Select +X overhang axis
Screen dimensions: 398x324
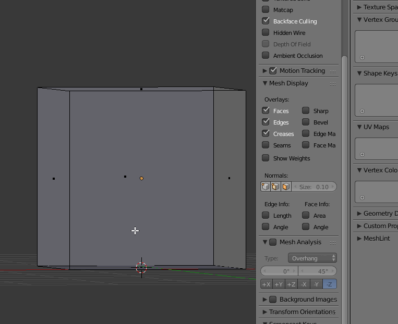[266, 284]
